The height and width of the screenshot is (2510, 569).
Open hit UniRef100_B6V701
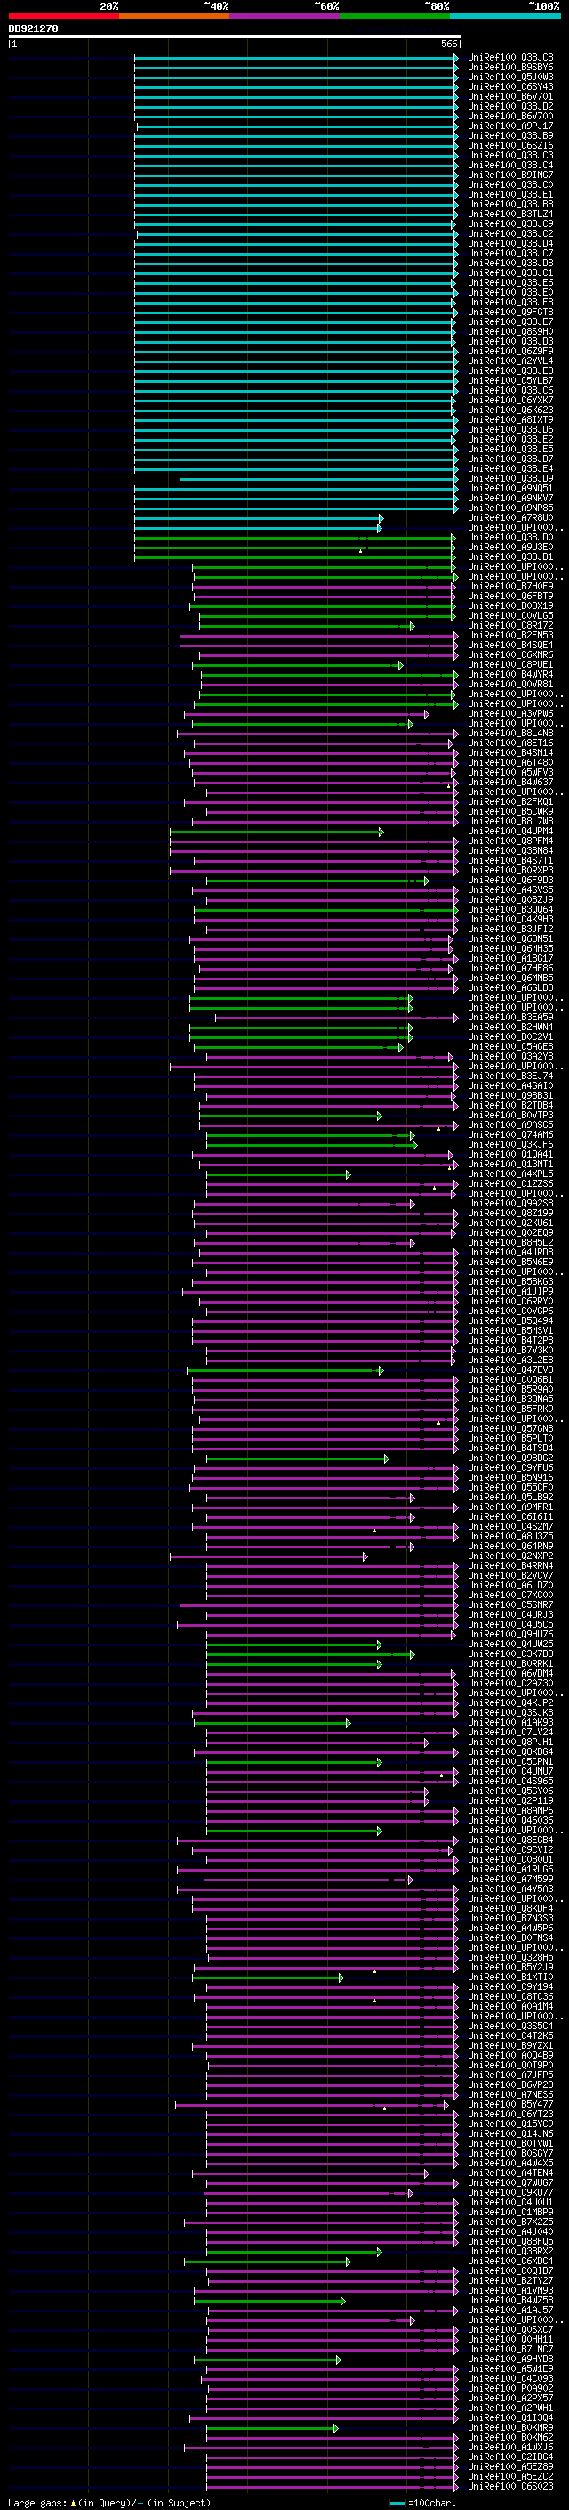[x=509, y=96]
